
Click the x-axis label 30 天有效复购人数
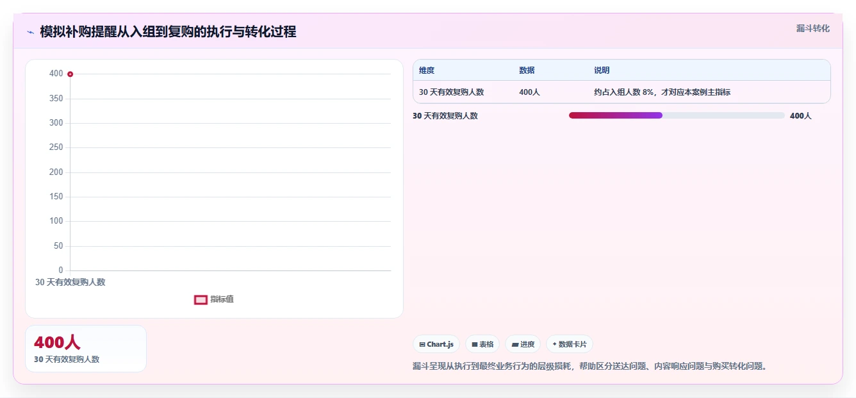point(70,282)
